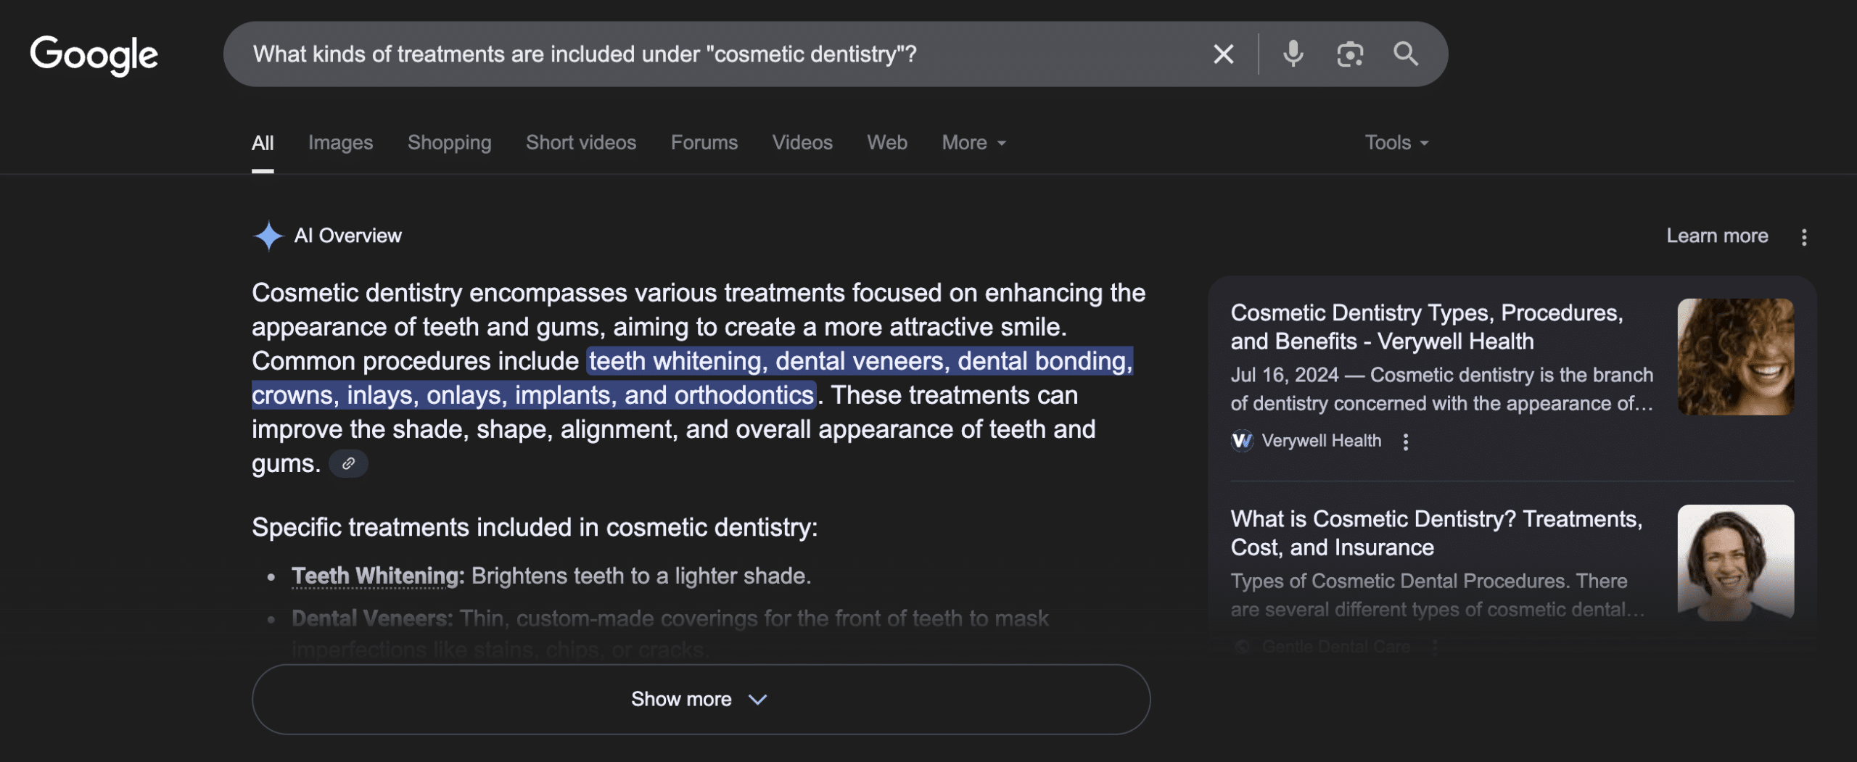Switch to the Short videos tab

pos(580,143)
